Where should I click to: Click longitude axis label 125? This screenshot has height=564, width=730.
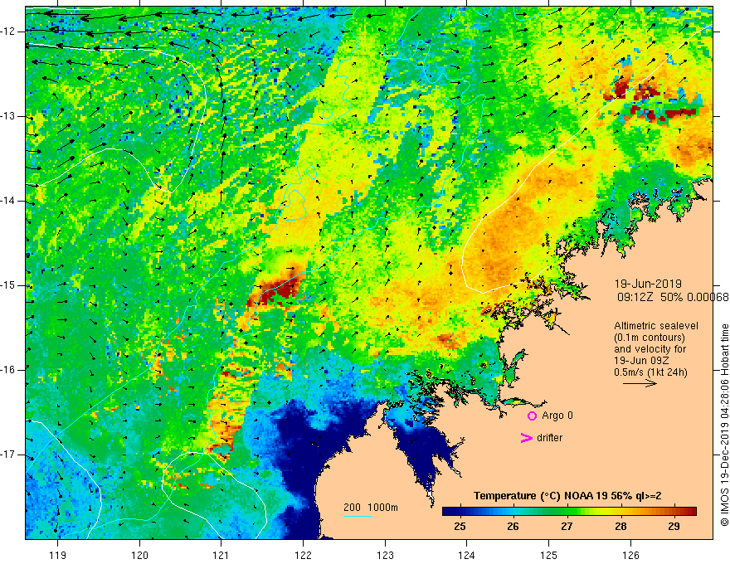coord(549,555)
